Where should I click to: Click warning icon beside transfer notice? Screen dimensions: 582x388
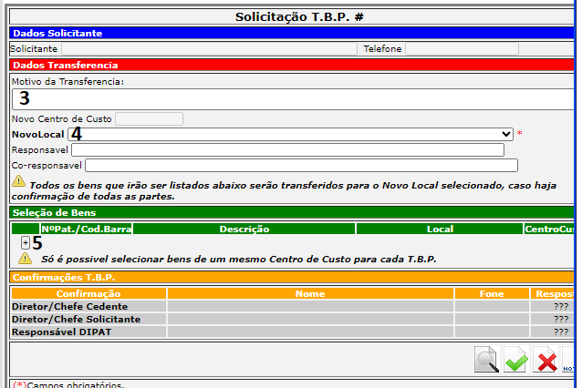tap(18, 182)
